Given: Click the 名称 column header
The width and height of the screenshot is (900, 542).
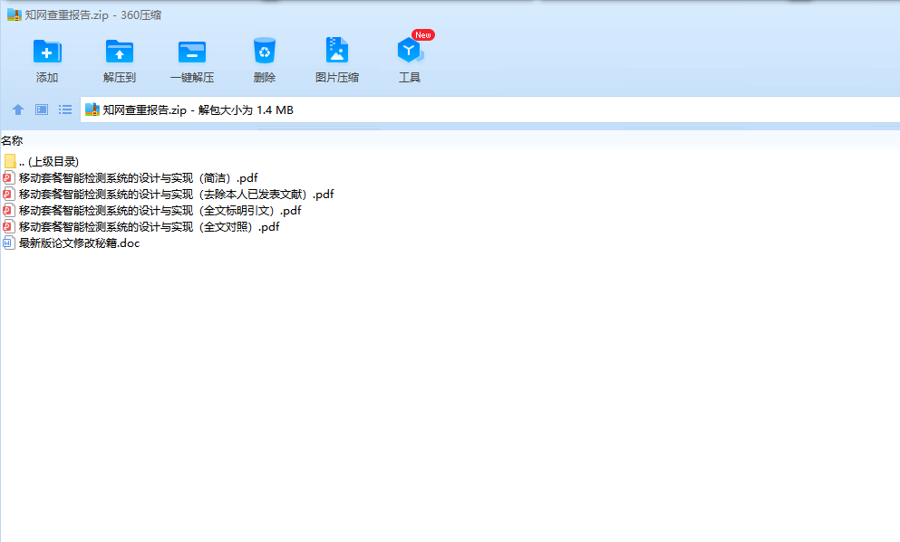Looking at the screenshot, I should pos(12,141).
